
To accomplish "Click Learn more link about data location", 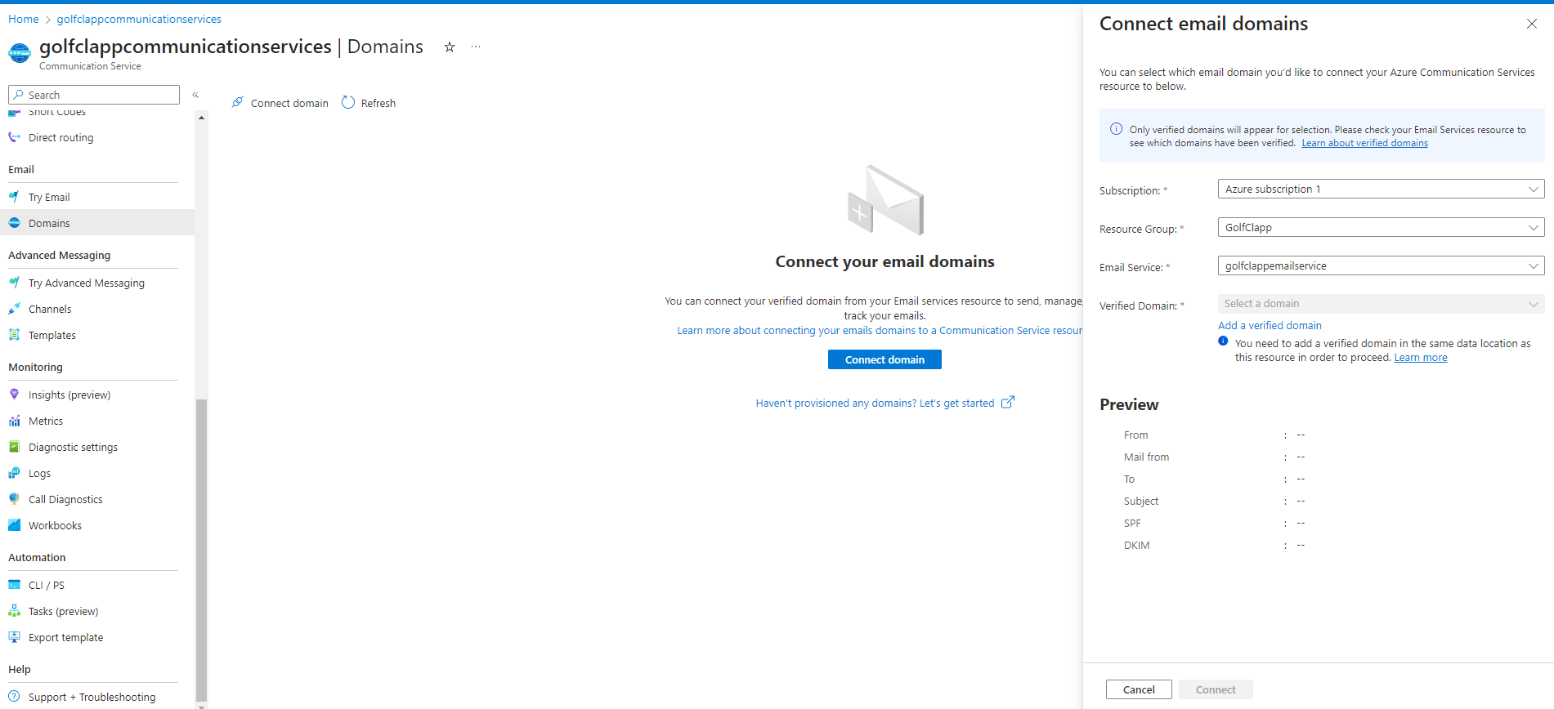I will [1421, 358].
